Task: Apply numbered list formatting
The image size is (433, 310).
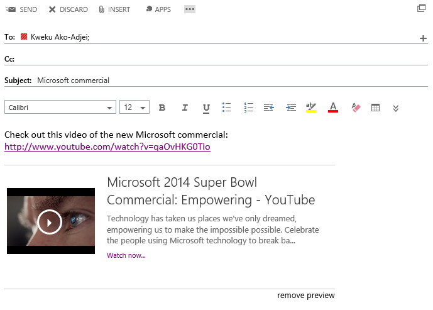Action: 248,108
